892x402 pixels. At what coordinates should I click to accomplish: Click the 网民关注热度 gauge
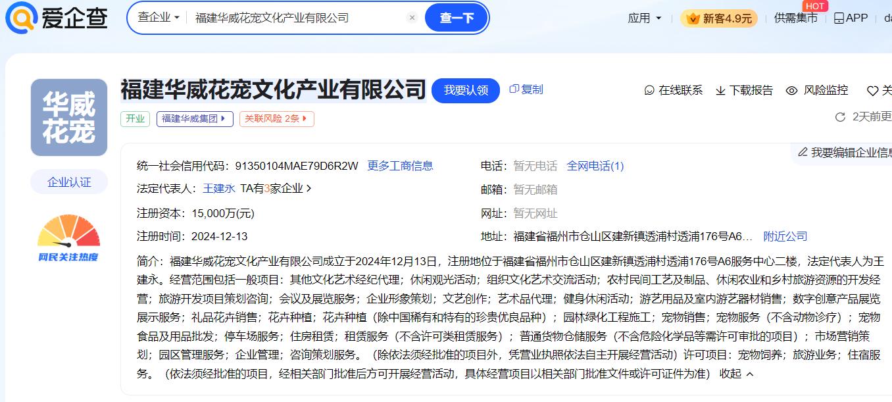point(68,238)
